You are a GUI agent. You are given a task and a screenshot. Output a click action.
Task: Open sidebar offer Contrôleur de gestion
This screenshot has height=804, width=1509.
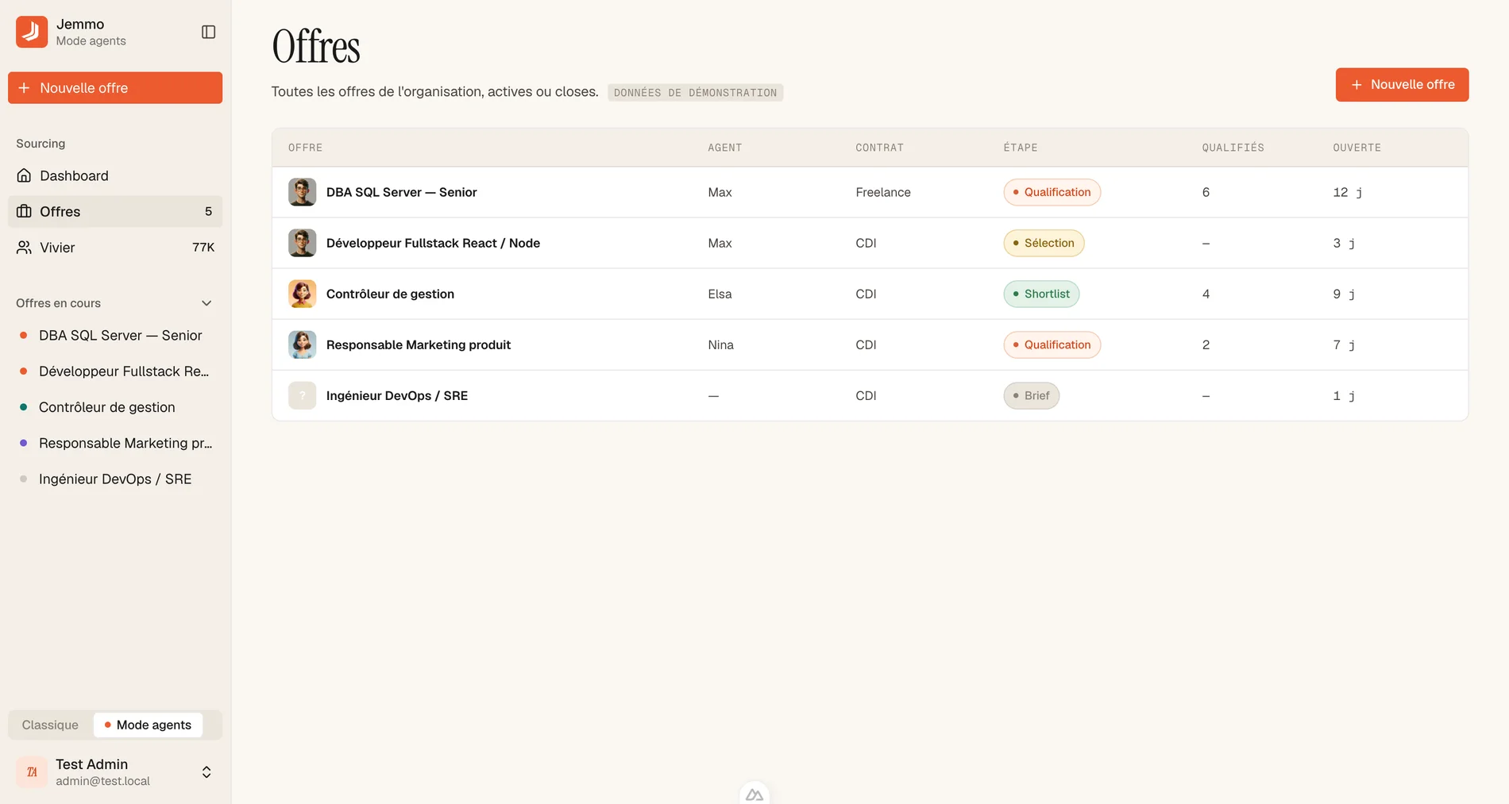click(115, 407)
